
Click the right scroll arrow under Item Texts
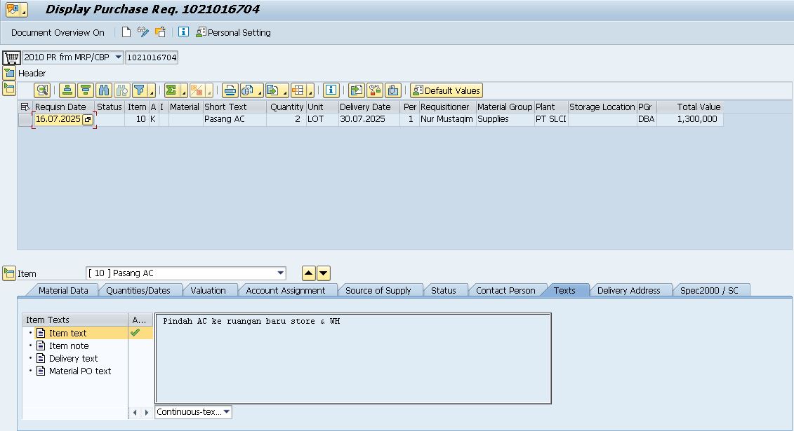click(146, 412)
